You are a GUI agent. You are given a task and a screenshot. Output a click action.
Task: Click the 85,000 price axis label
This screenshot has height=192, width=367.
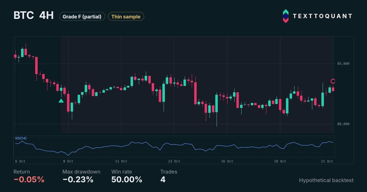(343, 64)
